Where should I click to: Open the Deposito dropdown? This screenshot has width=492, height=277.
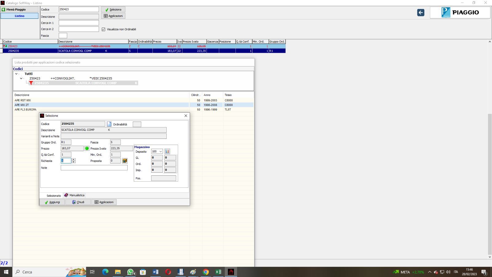tap(161, 151)
